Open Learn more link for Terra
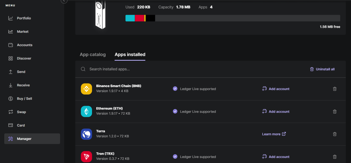 (274, 134)
